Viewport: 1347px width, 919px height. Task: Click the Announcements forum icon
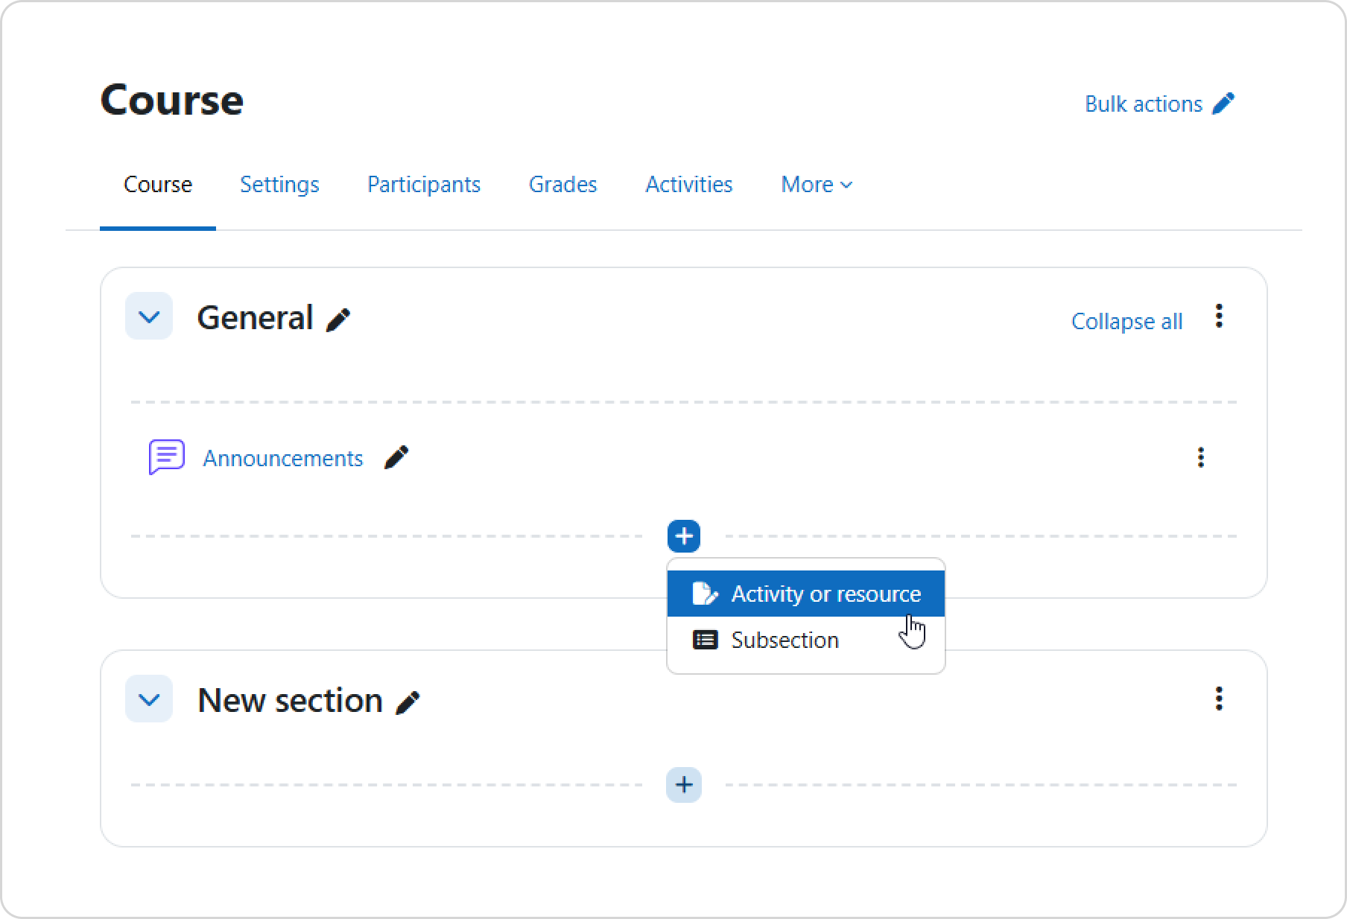(167, 457)
